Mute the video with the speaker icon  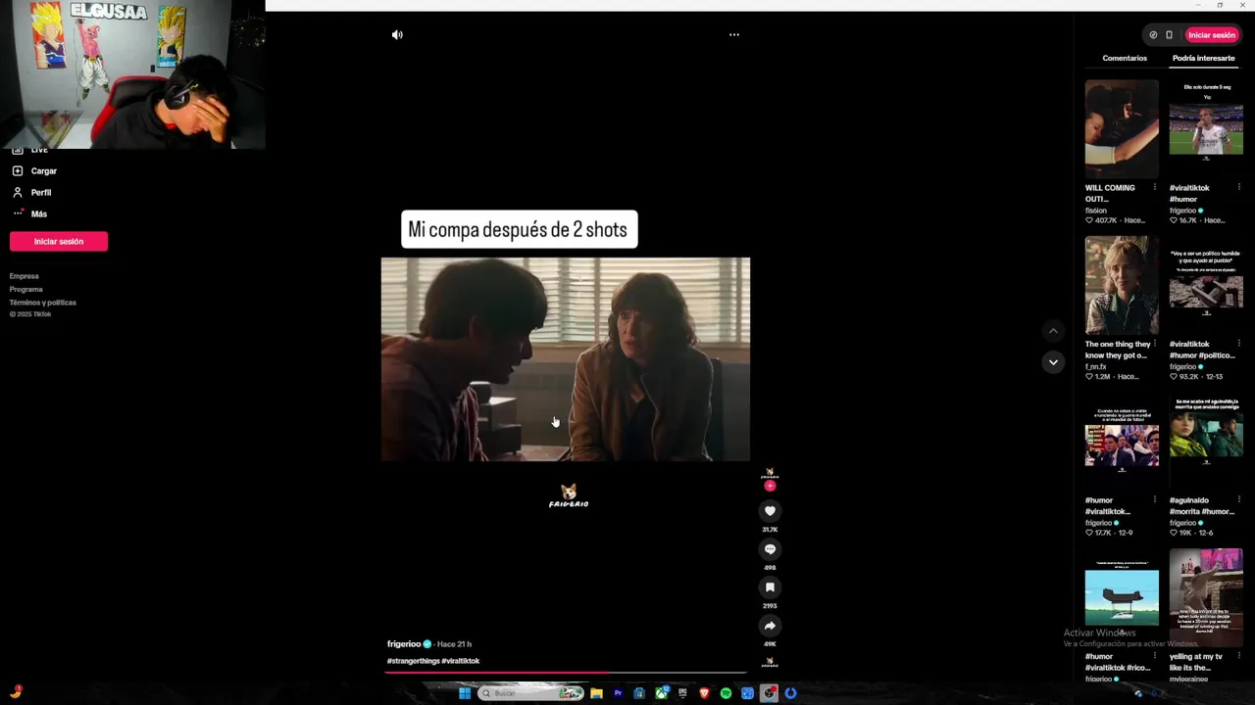(x=397, y=34)
